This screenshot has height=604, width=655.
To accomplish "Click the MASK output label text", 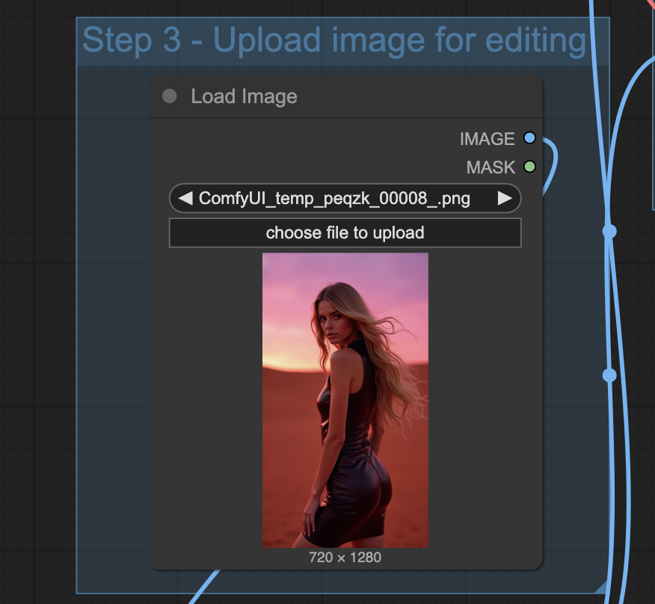I will tap(491, 167).
